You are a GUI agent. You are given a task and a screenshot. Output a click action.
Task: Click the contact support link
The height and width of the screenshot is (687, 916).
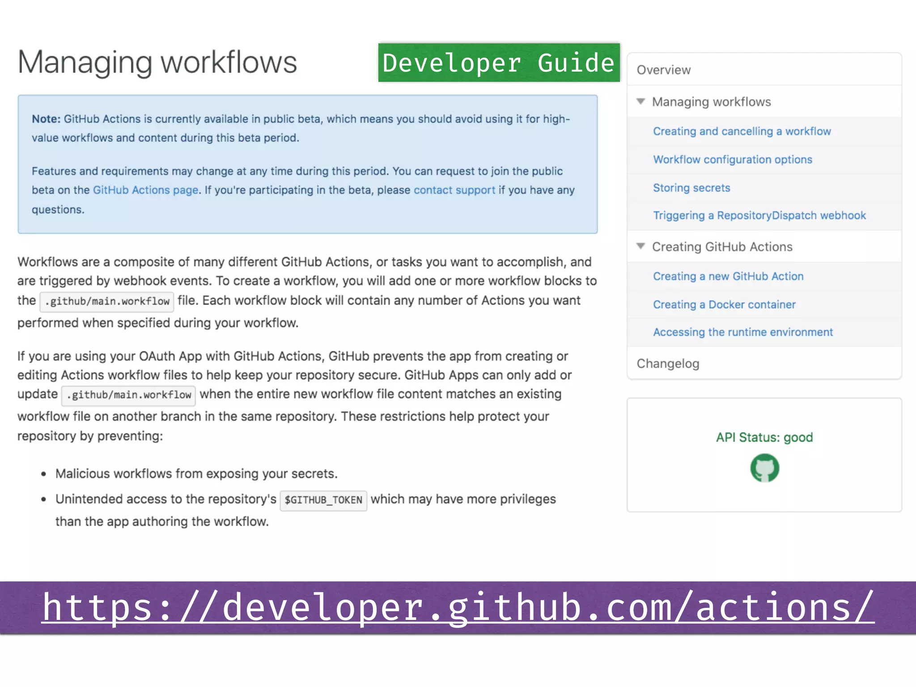(454, 190)
